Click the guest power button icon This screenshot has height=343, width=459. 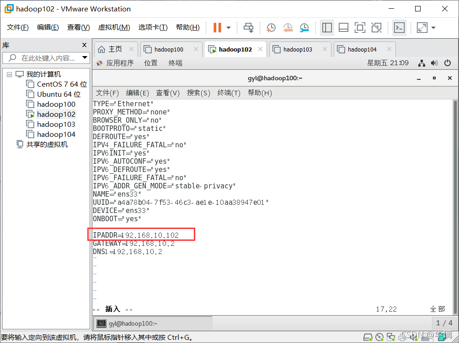[448, 63]
